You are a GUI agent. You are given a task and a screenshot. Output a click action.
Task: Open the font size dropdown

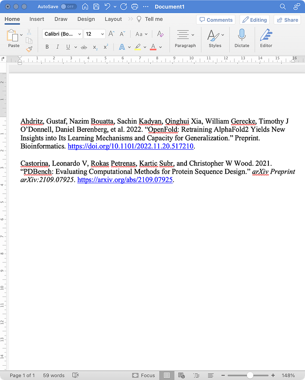pyautogui.click(x=103, y=34)
